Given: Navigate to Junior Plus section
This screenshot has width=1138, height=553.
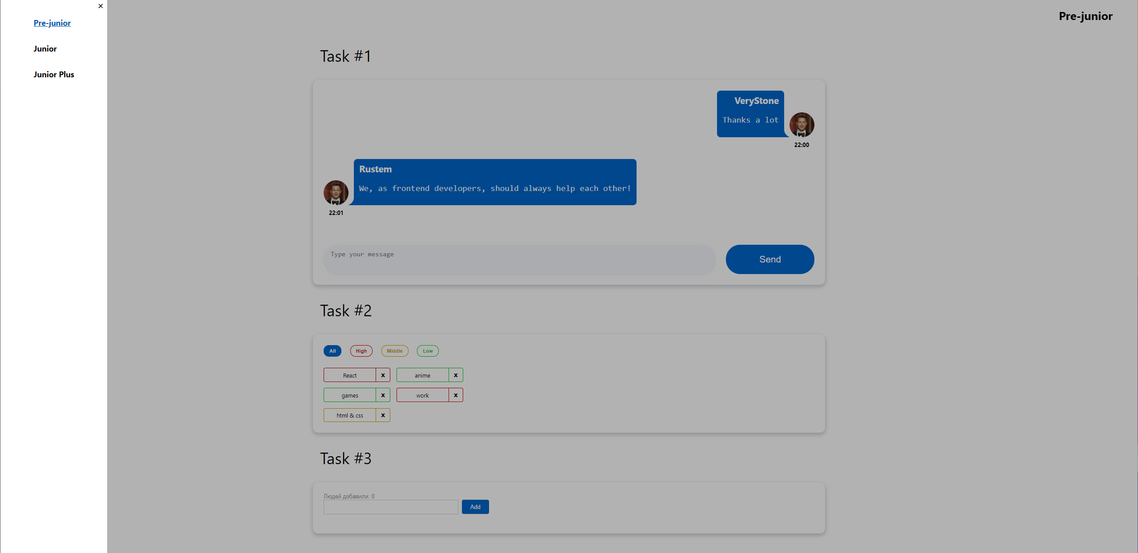Looking at the screenshot, I should tap(54, 74).
